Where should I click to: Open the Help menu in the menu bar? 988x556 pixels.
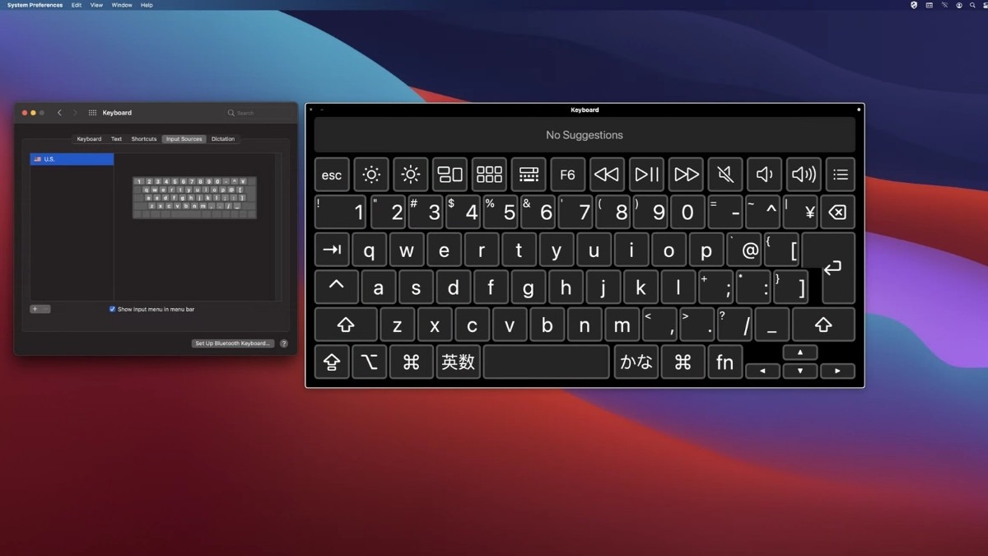pyautogui.click(x=147, y=5)
